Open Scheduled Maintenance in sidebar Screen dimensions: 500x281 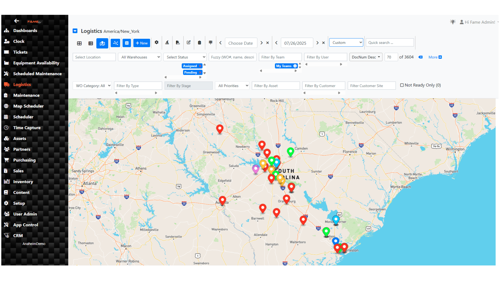37,74
